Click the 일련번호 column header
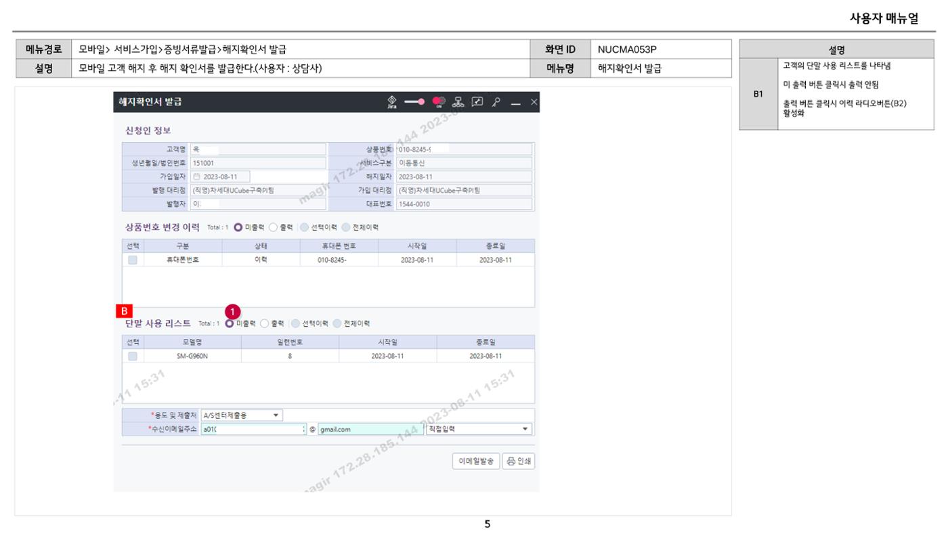 (x=290, y=342)
